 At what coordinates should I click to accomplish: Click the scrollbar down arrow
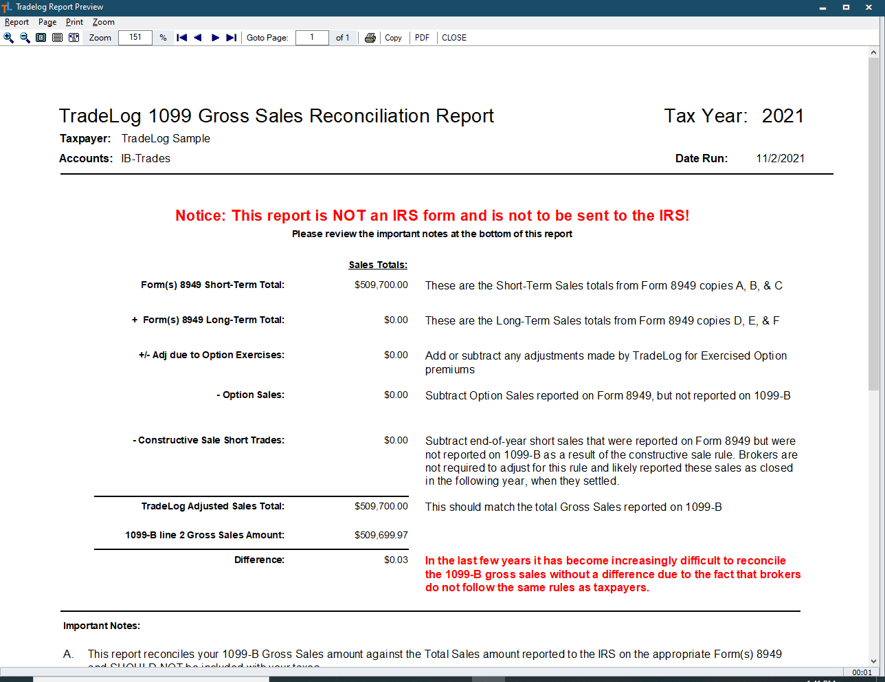(873, 661)
